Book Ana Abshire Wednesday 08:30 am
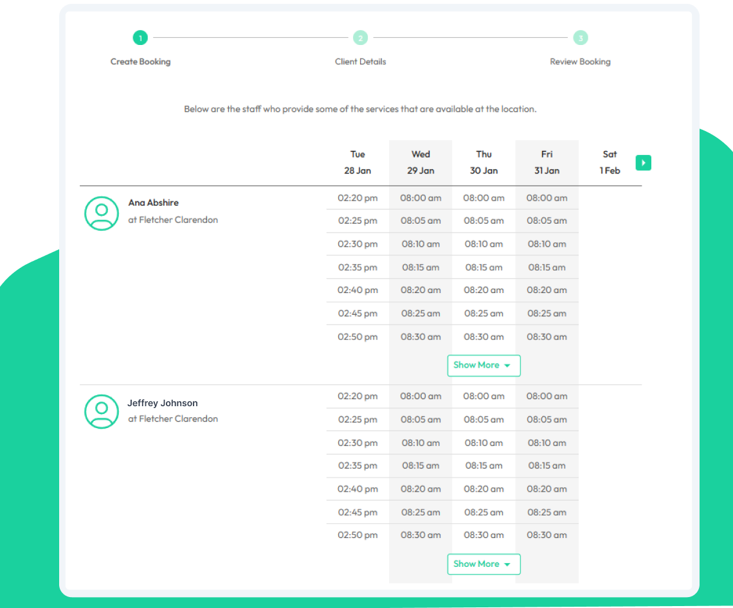This screenshot has width=733, height=608. (x=421, y=337)
